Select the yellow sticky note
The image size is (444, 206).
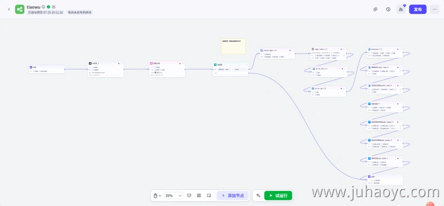[x=233, y=46]
